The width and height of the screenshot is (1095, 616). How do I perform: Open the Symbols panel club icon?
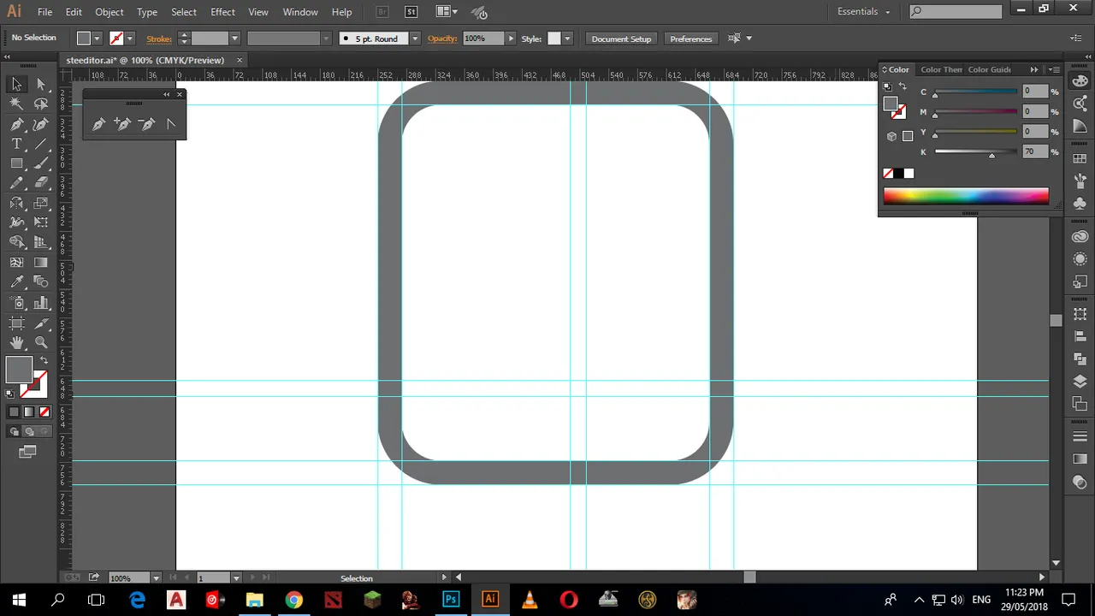(1080, 204)
